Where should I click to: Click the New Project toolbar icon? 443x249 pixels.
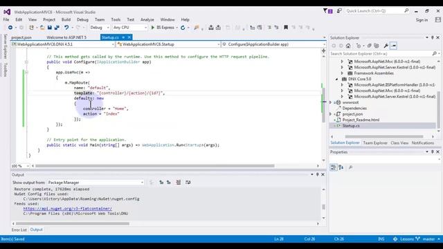click(x=31, y=28)
